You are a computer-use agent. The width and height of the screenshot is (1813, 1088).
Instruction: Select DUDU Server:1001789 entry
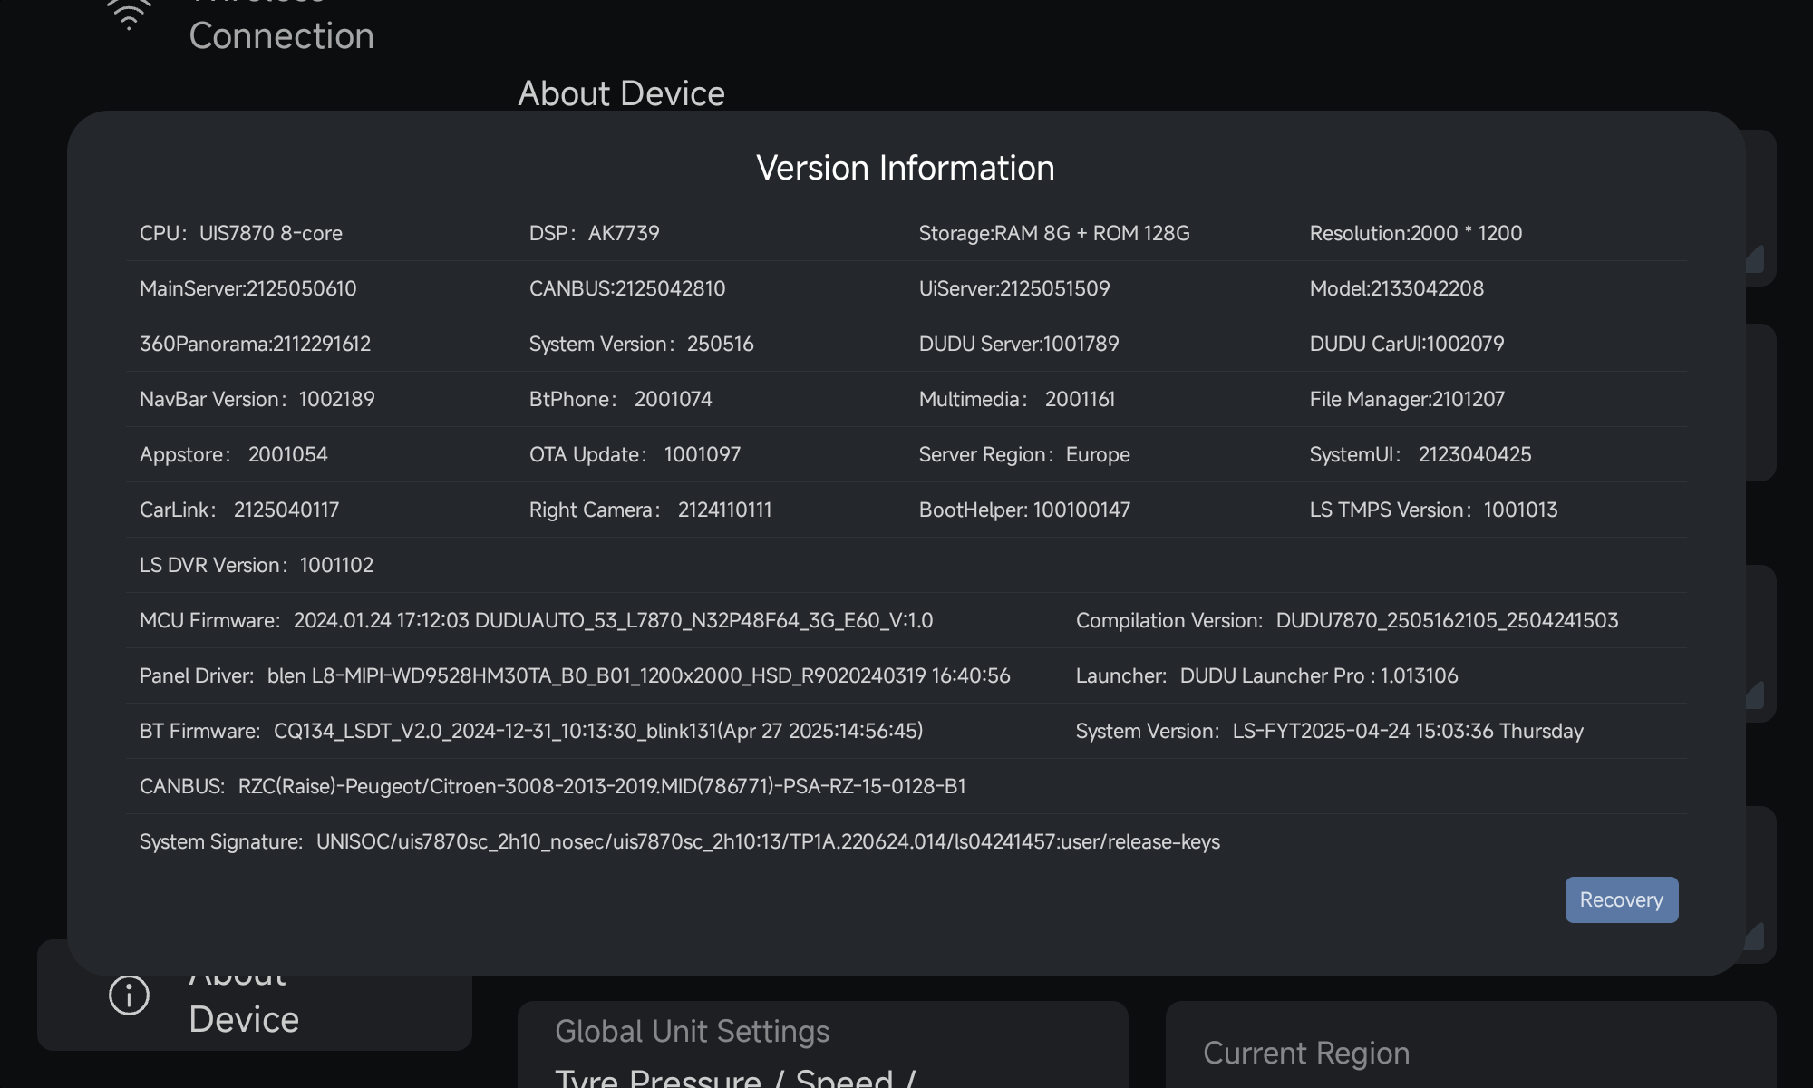1019,344
